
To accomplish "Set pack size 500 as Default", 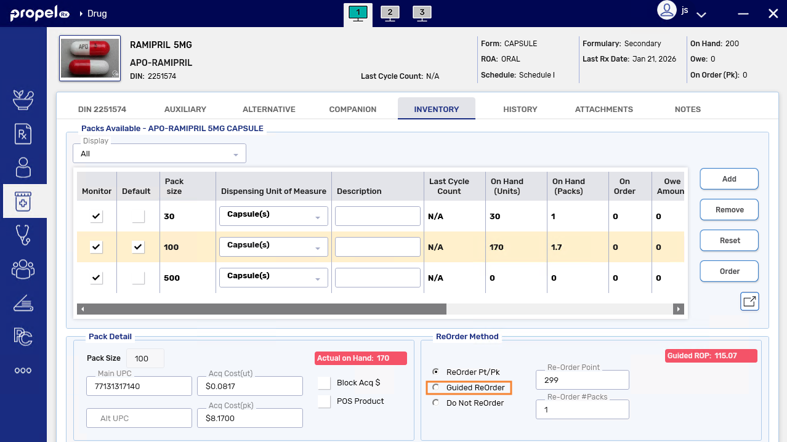I will click(x=139, y=278).
